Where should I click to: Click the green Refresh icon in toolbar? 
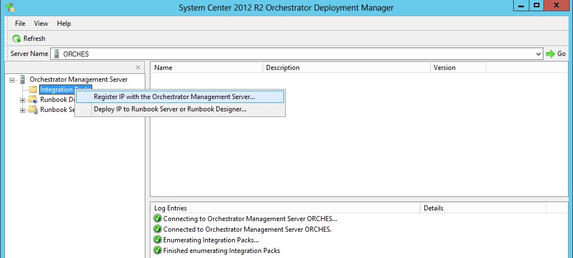[17, 39]
